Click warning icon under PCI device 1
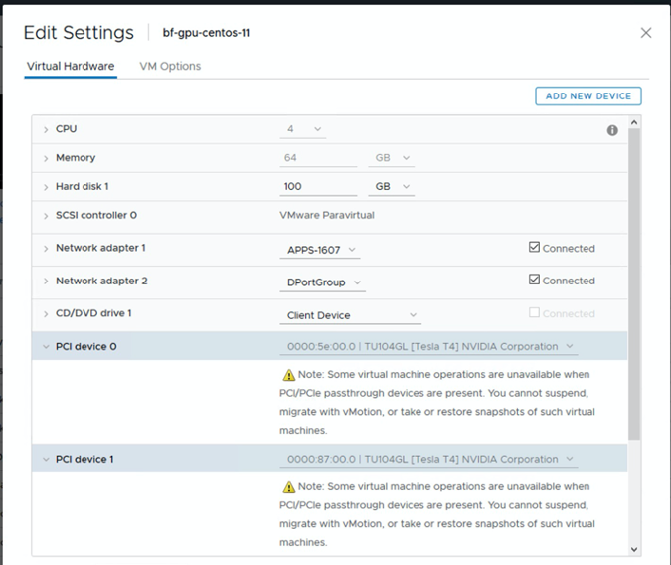This screenshot has height=565, width=671. [x=288, y=487]
